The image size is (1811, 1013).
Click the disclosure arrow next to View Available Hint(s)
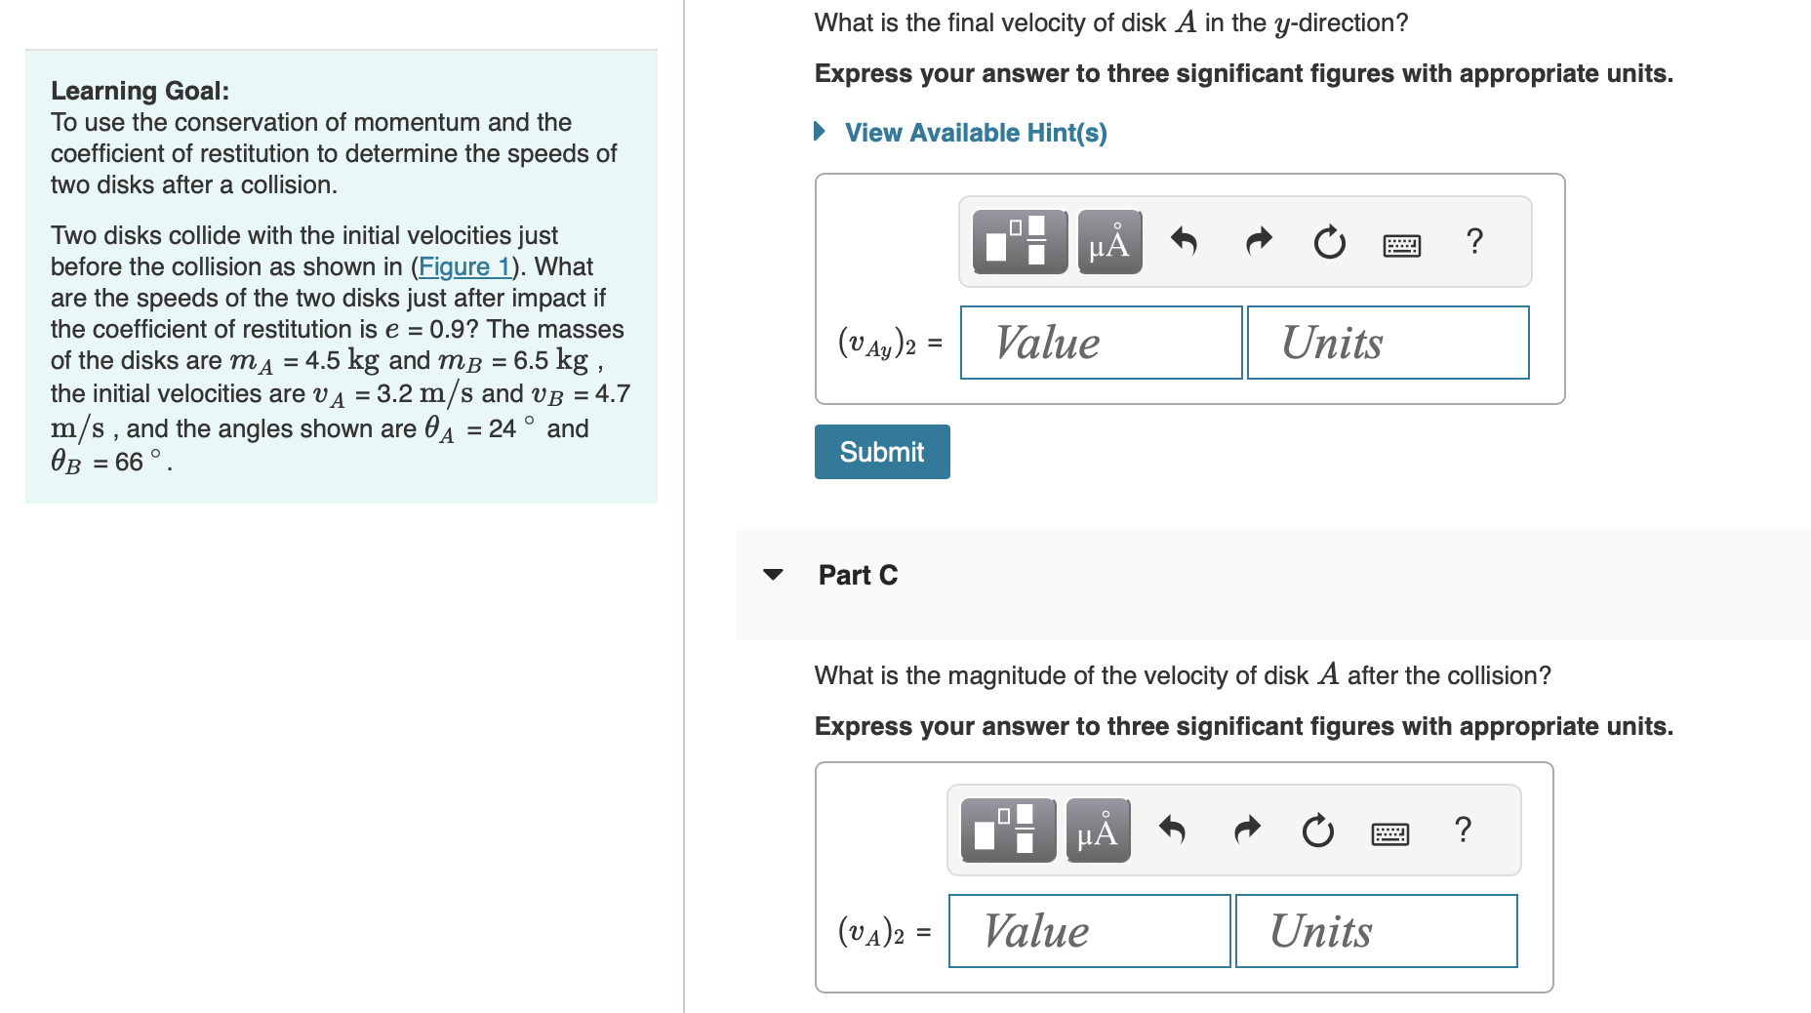[x=819, y=132]
